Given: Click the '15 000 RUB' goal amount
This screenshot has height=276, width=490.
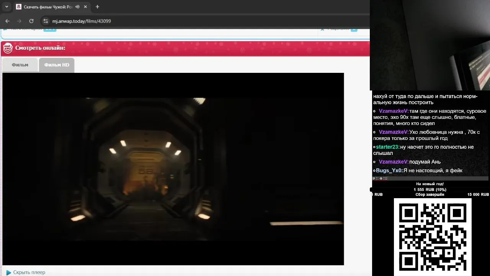Looking at the screenshot, I should [x=478, y=195].
